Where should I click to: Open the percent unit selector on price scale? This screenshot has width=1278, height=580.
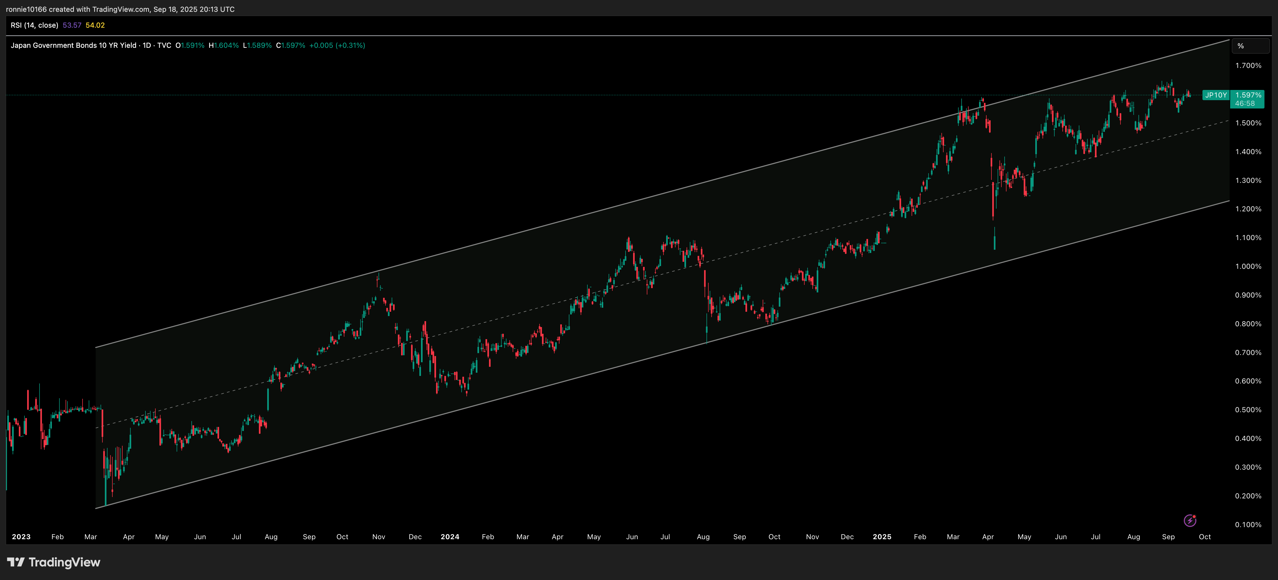1250,46
